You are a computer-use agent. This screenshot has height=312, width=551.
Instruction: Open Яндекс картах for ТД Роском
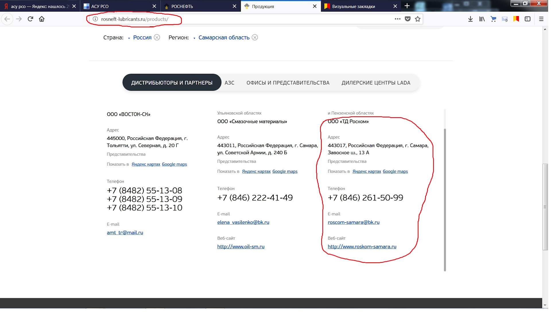click(x=367, y=171)
